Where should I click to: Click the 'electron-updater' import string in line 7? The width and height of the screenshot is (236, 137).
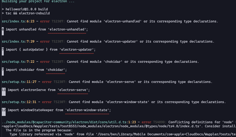tap(77, 50)
